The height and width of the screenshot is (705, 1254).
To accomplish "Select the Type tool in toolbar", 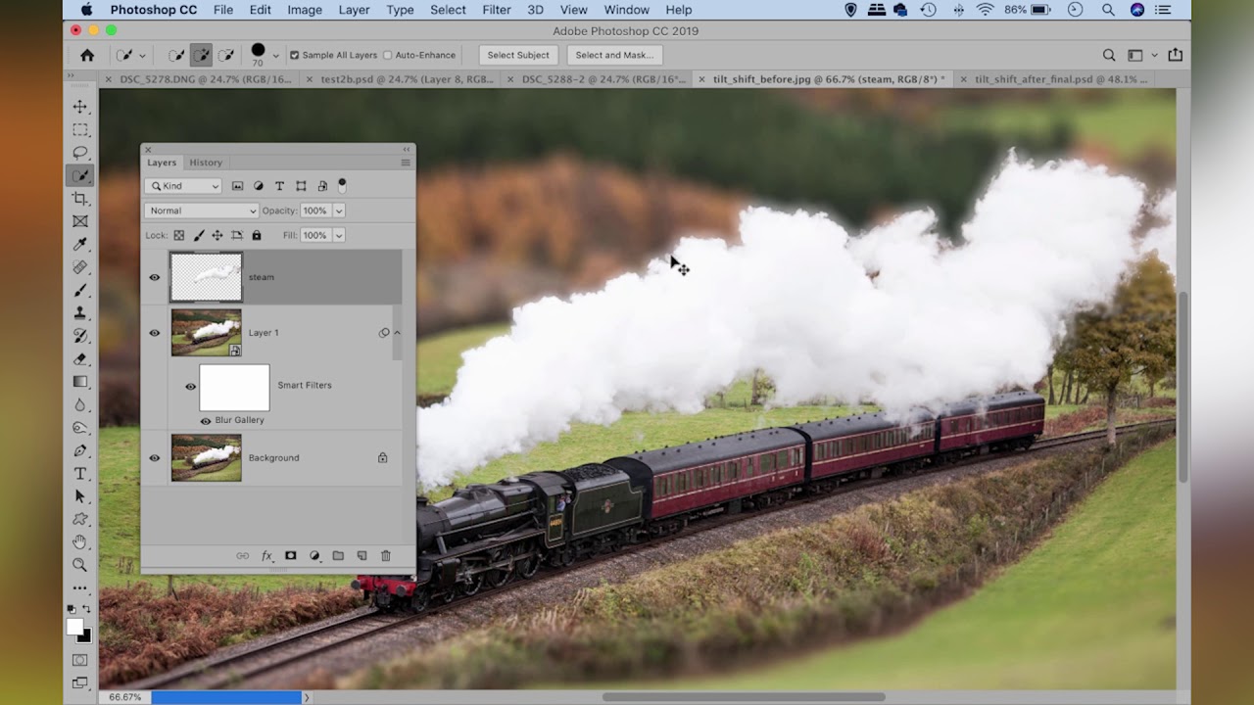I will (80, 474).
